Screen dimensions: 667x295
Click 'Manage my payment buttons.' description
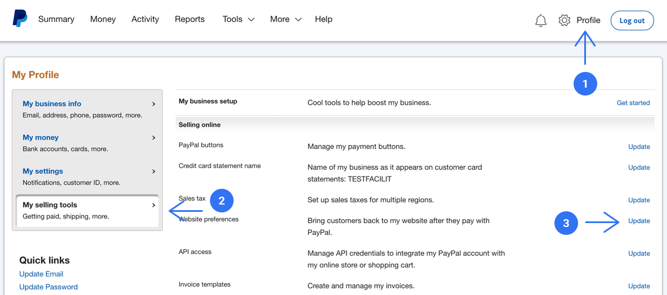tap(356, 147)
